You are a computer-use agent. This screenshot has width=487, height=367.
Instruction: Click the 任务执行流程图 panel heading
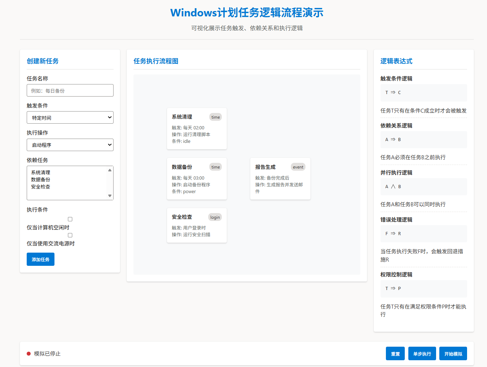click(x=156, y=61)
